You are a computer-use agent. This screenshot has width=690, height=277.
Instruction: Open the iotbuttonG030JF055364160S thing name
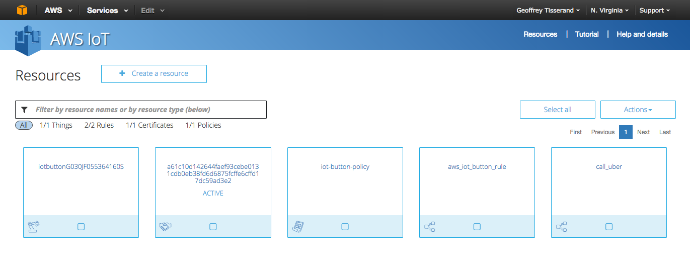click(81, 166)
